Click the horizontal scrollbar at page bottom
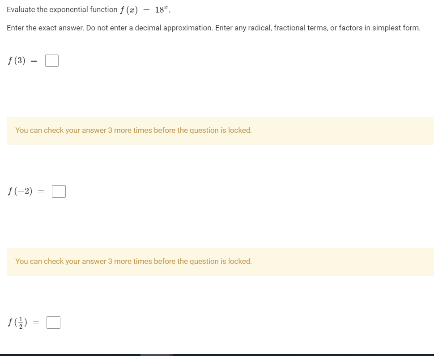Image resolution: width=434 pixels, height=356 pixels. tap(156, 354)
